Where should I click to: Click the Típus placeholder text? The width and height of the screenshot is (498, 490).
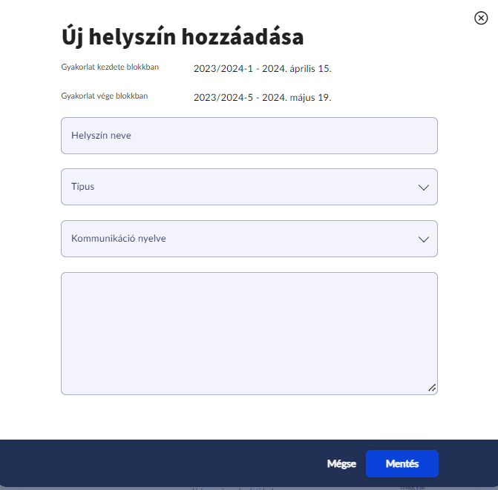tap(82, 187)
